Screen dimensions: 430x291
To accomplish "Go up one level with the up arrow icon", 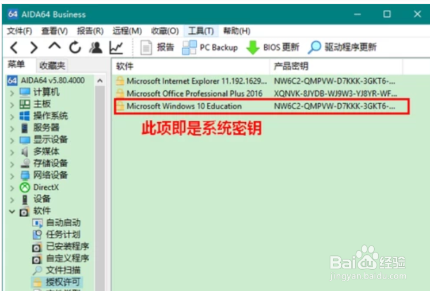I will [x=55, y=46].
